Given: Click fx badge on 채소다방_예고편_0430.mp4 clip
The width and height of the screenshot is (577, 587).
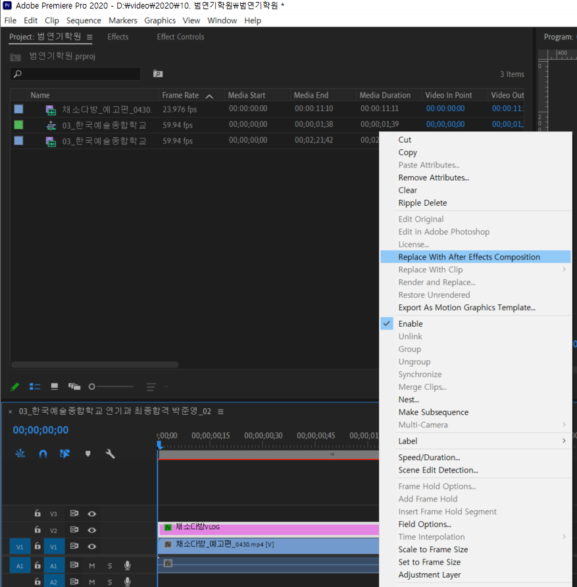Looking at the screenshot, I should coord(168,544).
